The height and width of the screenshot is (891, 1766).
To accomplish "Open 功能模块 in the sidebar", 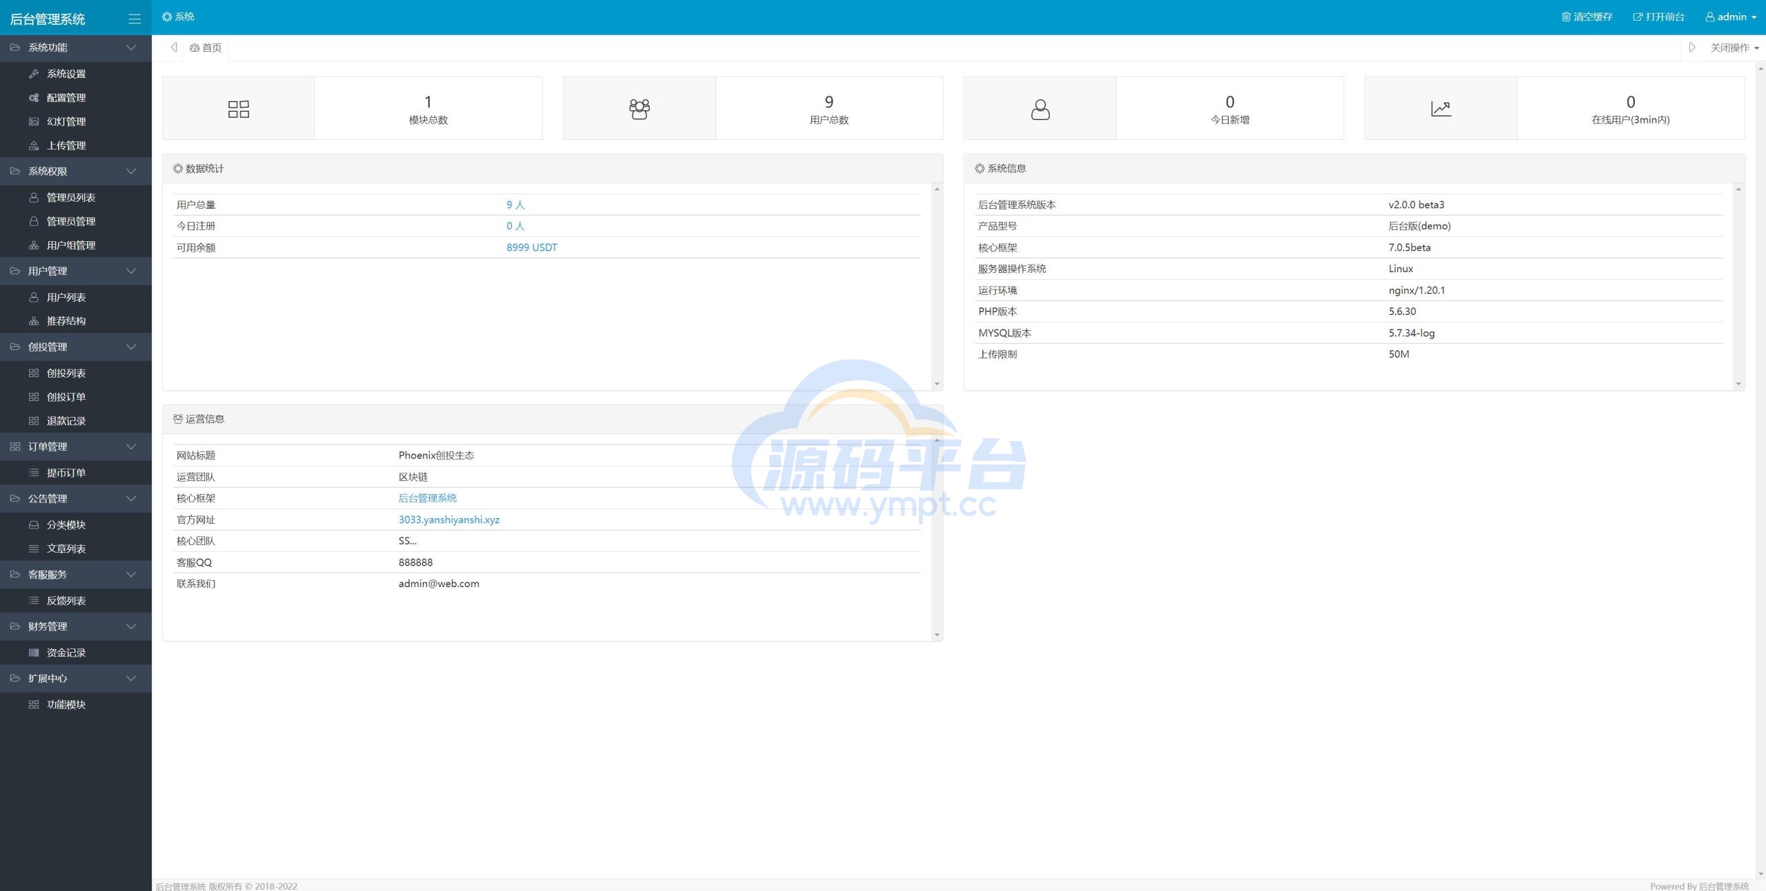I will [66, 704].
